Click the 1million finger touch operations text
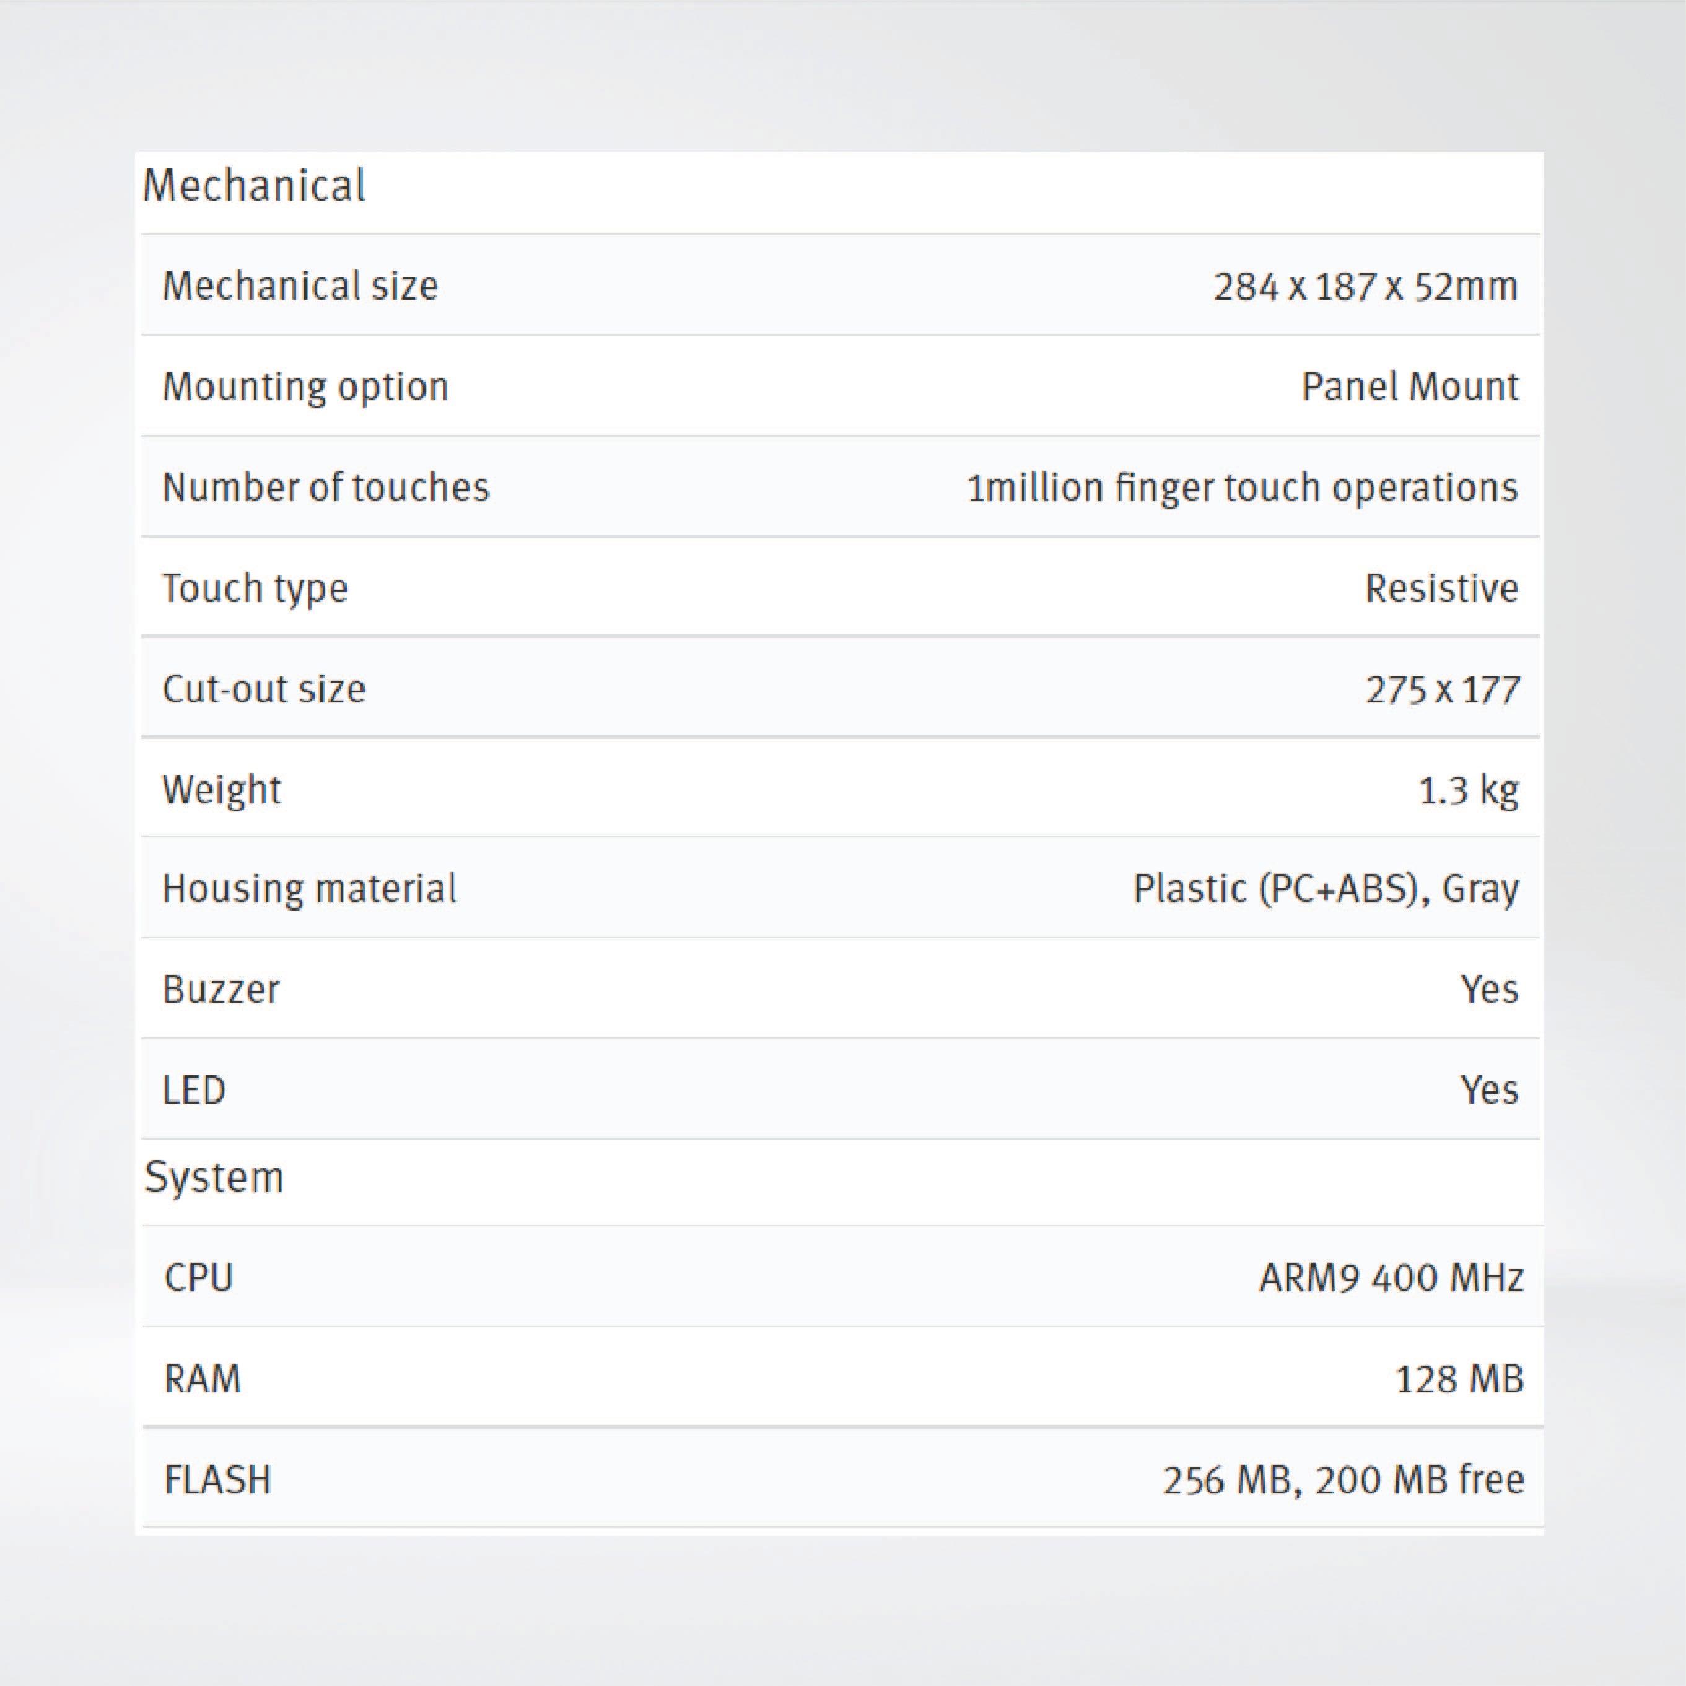Viewport: 1686px width, 1686px height. coord(1242,487)
